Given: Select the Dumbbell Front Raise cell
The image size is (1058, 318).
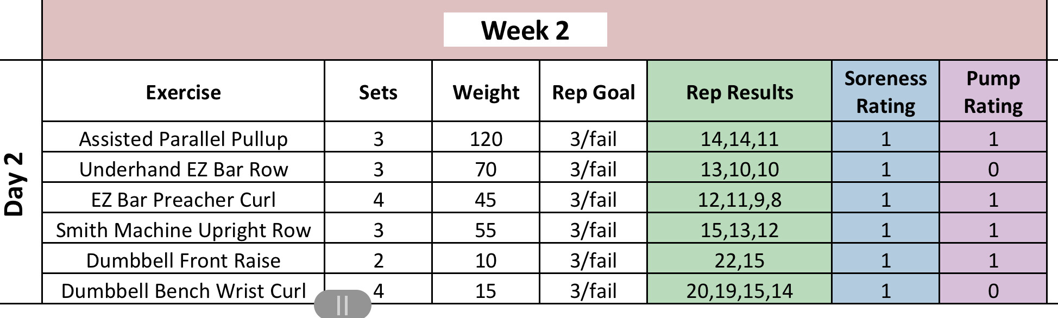Looking at the screenshot, I should (183, 260).
